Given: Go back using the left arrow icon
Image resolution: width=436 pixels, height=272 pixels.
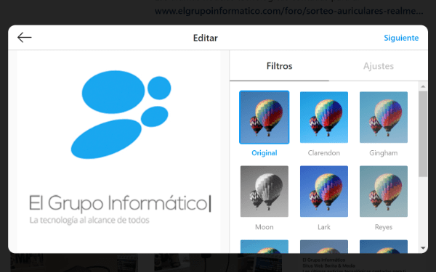Looking at the screenshot, I should 25,38.
